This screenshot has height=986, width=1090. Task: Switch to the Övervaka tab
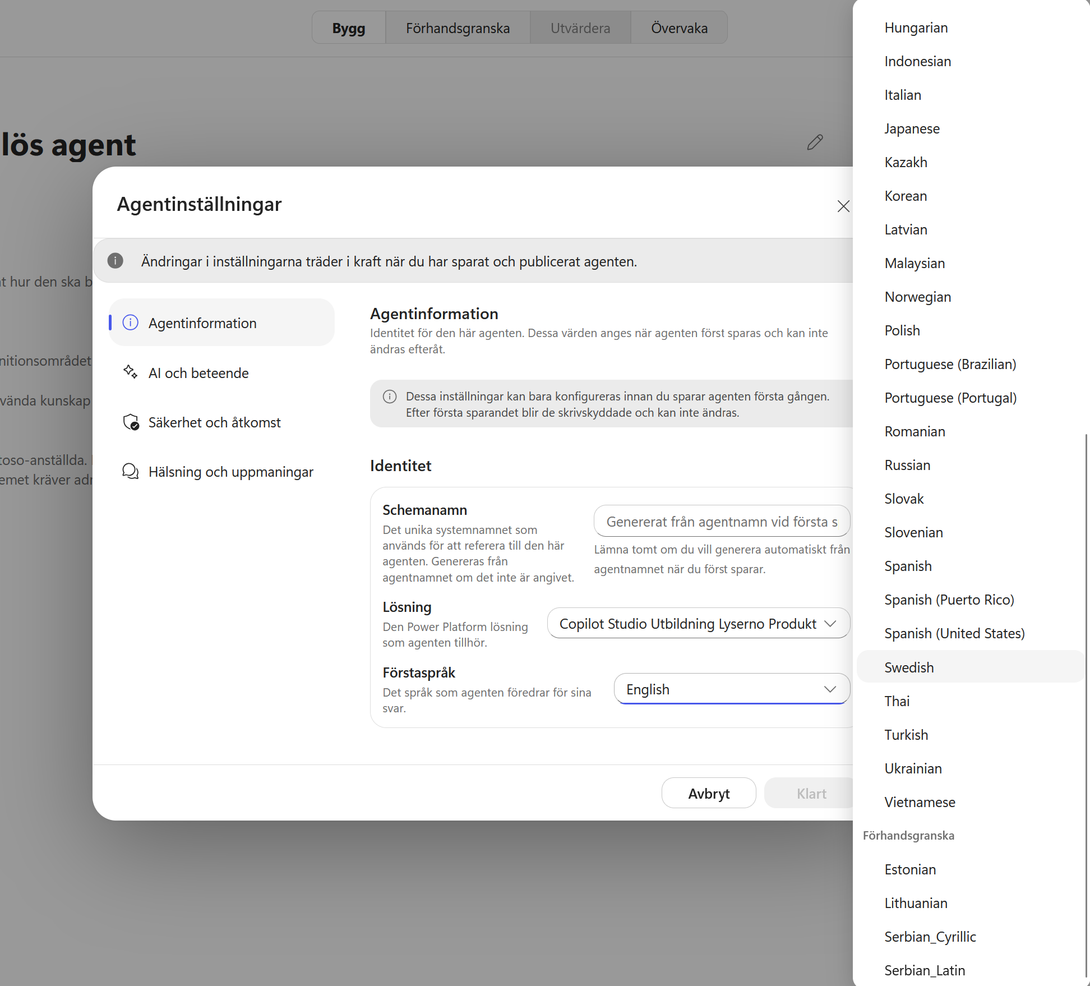click(x=679, y=27)
